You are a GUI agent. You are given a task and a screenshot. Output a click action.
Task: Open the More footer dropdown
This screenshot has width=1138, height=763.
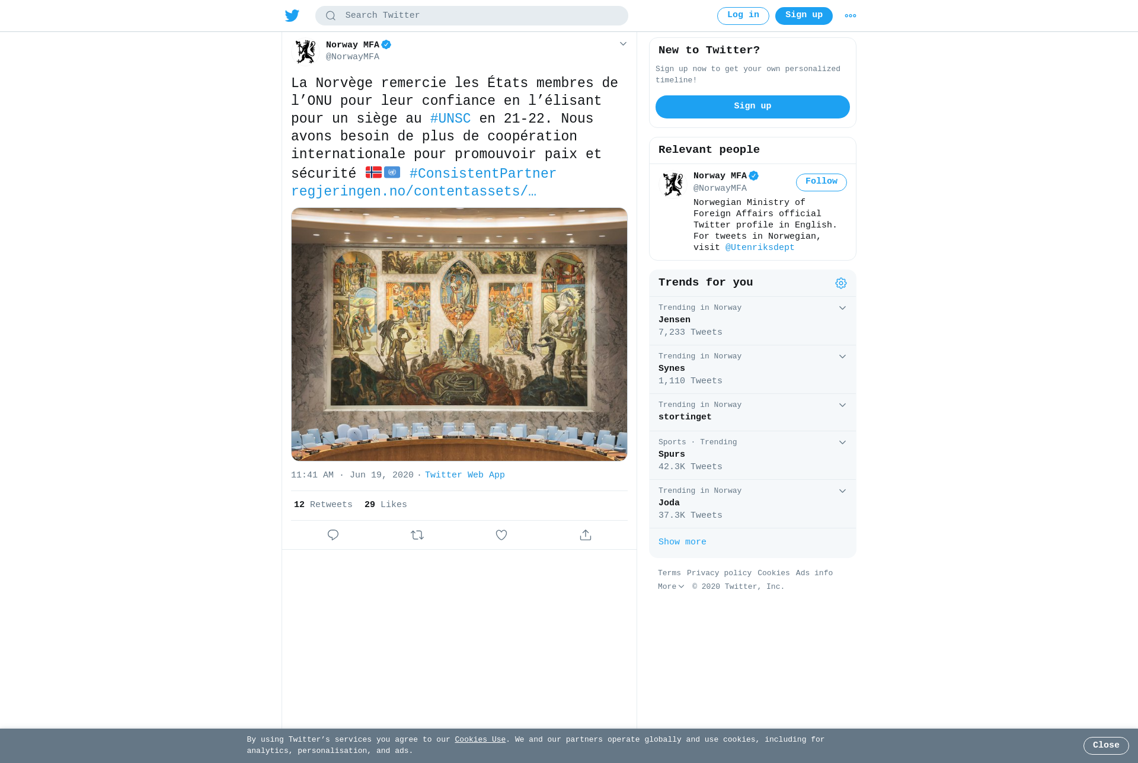point(671,586)
